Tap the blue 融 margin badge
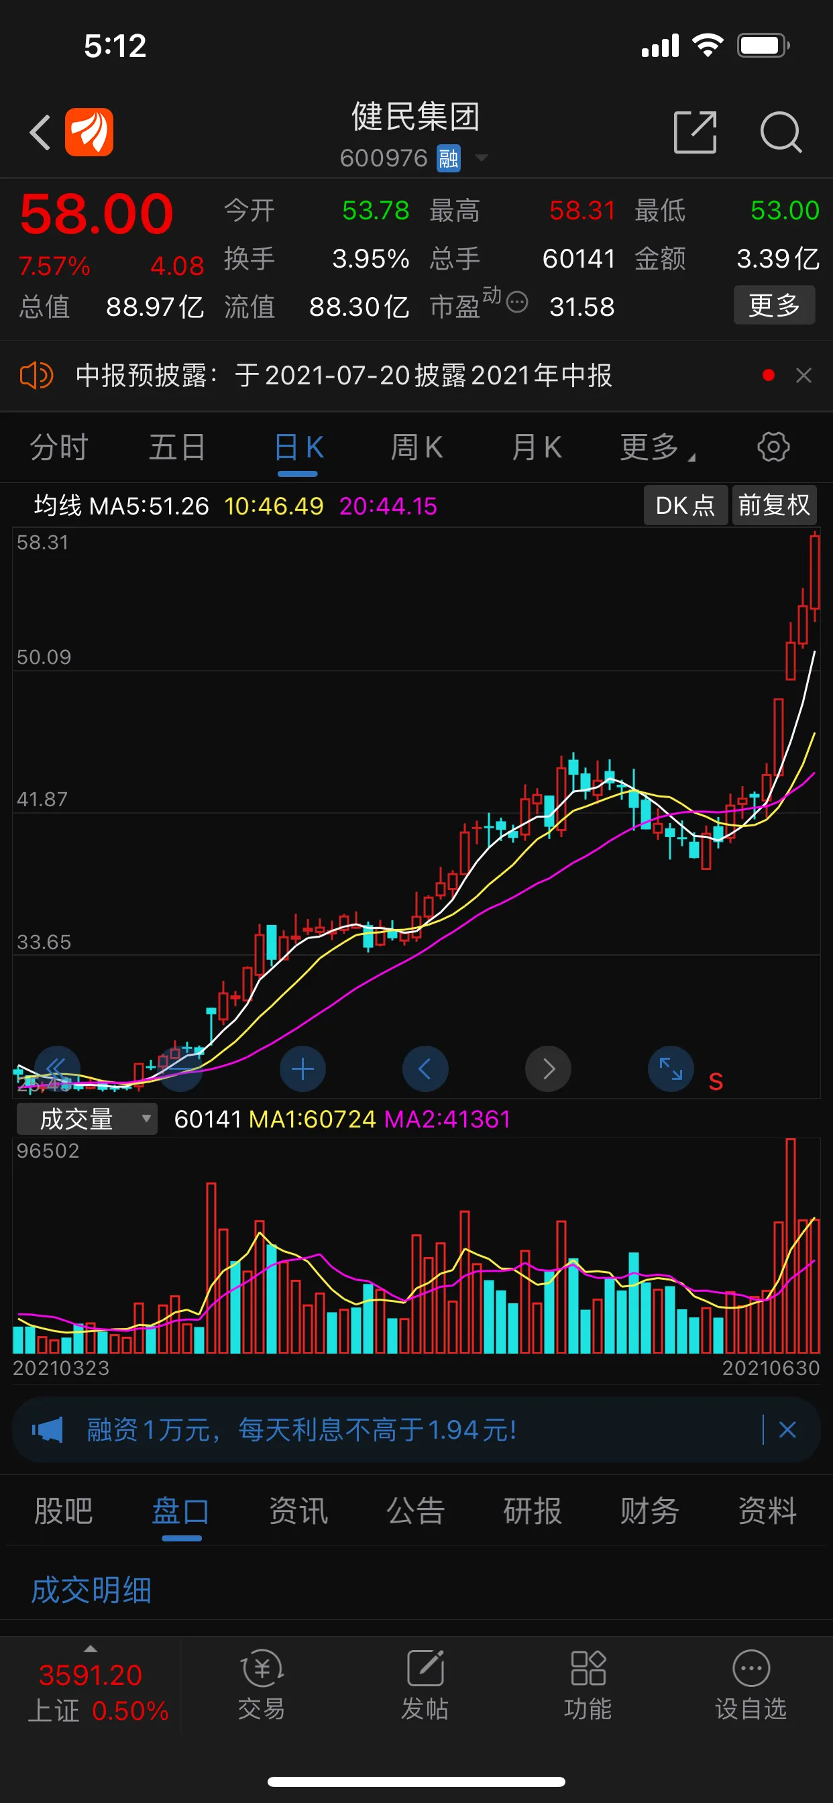833x1803 pixels. 448,158
